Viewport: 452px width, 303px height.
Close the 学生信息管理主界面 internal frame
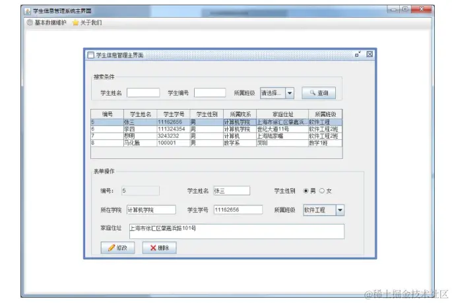point(370,54)
